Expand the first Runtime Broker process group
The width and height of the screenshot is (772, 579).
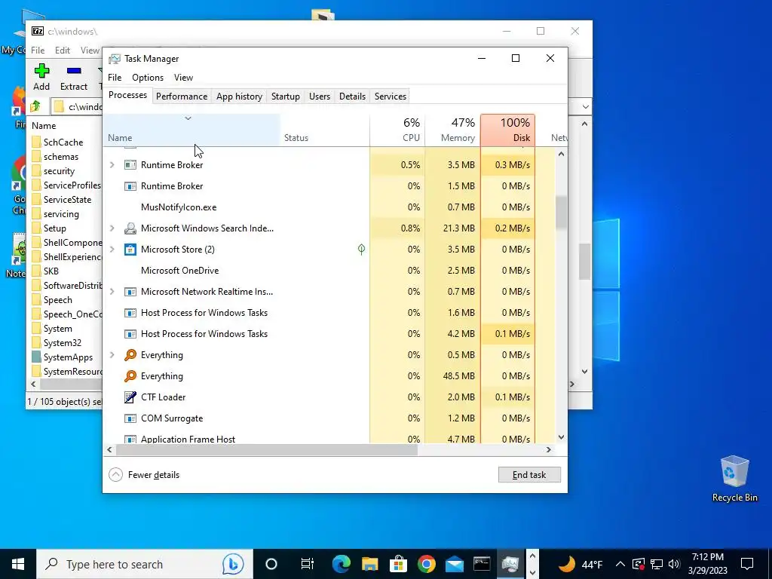[x=112, y=165]
